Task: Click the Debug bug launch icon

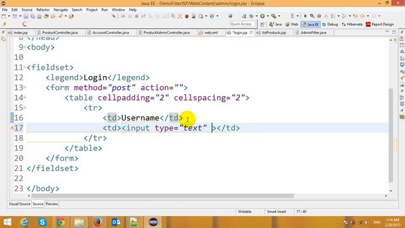Action: (x=251, y=16)
